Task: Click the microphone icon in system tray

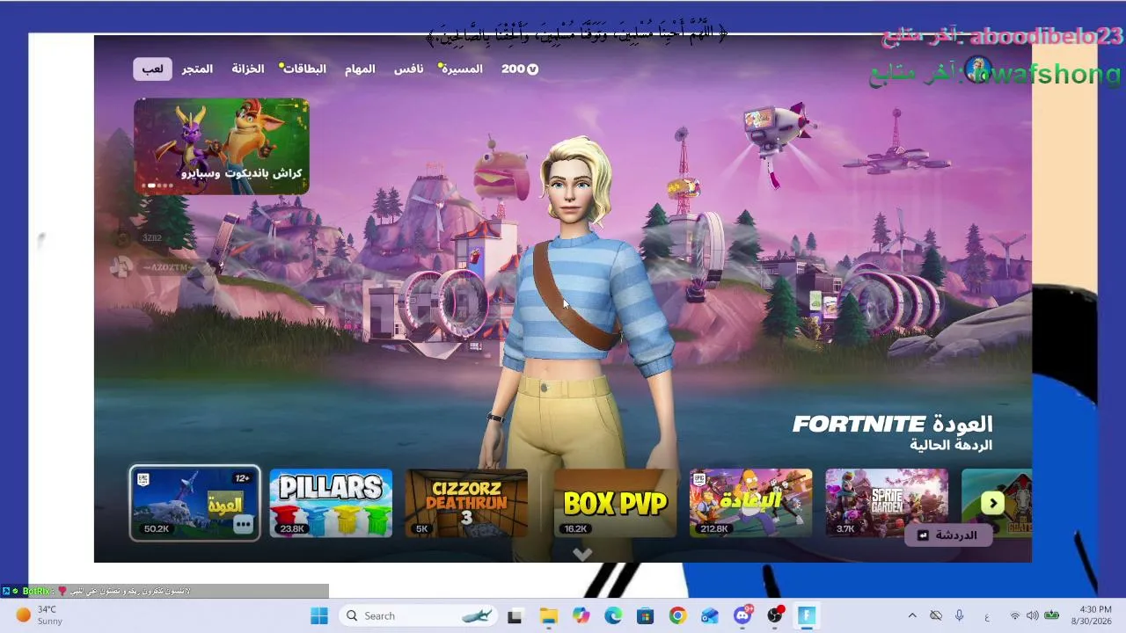Action: (960, 615)
